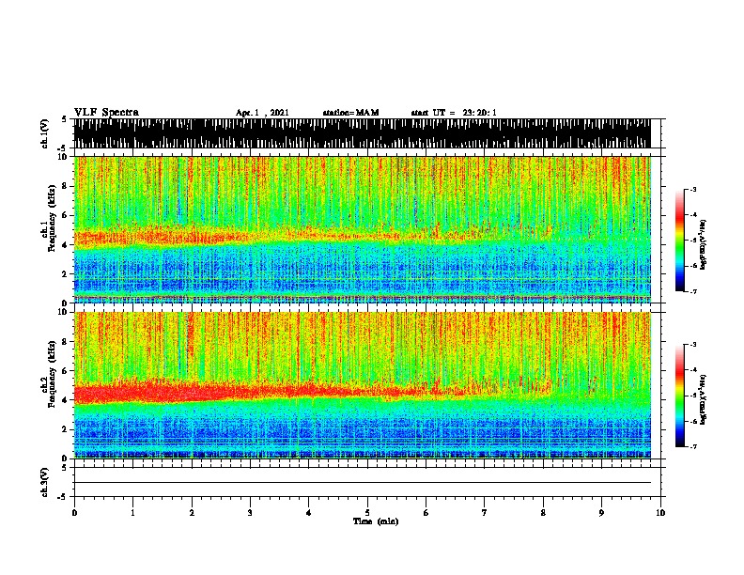Click the "5" tick on the time axis

[x=367, y=513]
